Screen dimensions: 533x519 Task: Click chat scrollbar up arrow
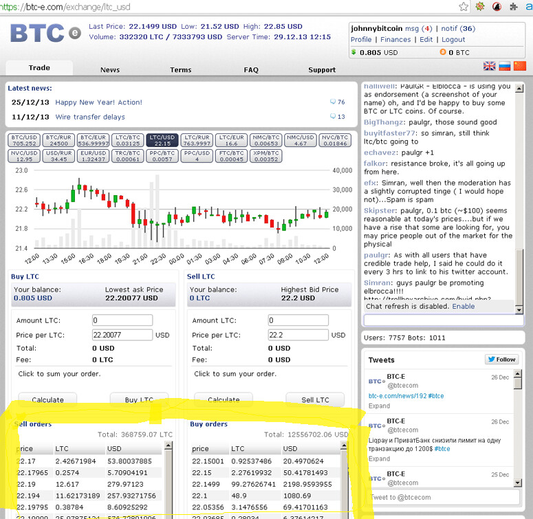519,89
